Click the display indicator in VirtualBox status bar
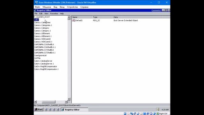The height and width of the screenshot is (115, 204). point(144,114)
